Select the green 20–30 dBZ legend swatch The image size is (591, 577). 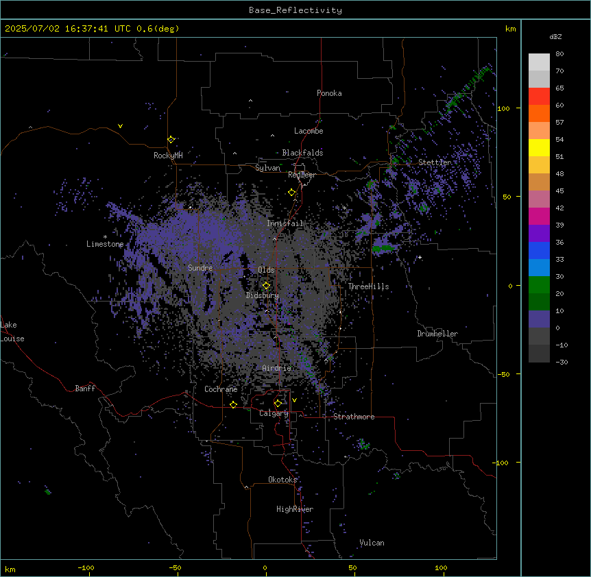tap(539, 285)
